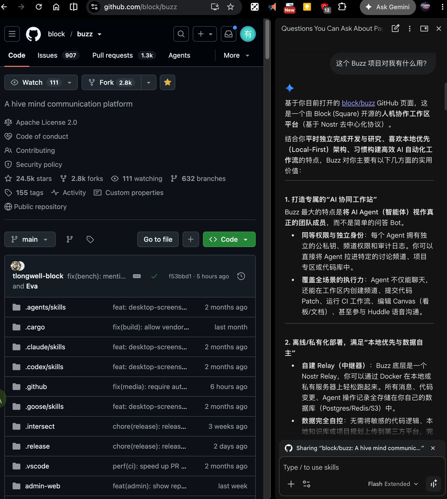
Task: Open green Code clone dropdown
Action: point(229,239)
